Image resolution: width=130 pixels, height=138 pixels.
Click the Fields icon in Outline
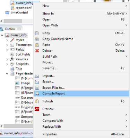12,50
